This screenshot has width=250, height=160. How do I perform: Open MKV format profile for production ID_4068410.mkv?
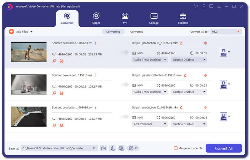coord(223,117)
